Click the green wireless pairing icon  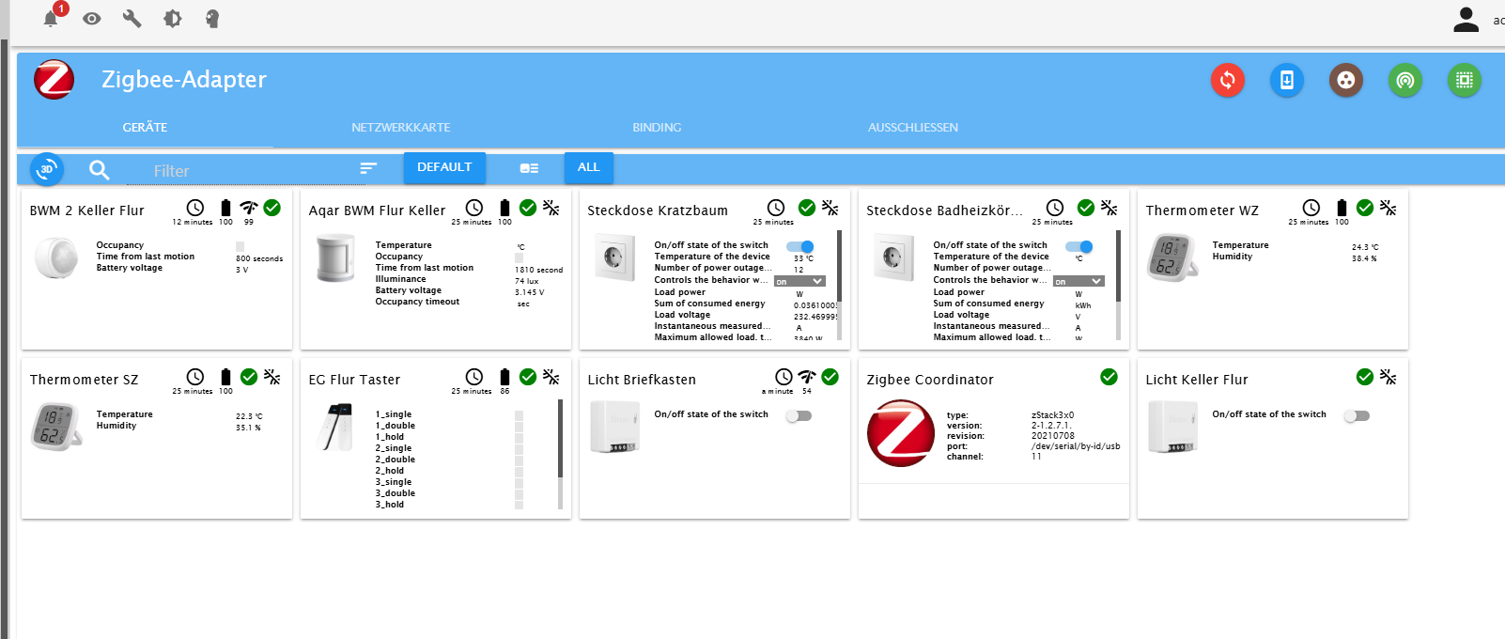tap(1405, 80)
